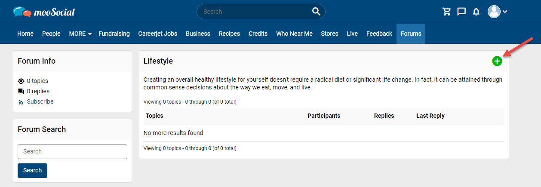Viewport: 541px width, 187px height.
Task: Open the messages chat icon
Action: click(x=461, y=12)
